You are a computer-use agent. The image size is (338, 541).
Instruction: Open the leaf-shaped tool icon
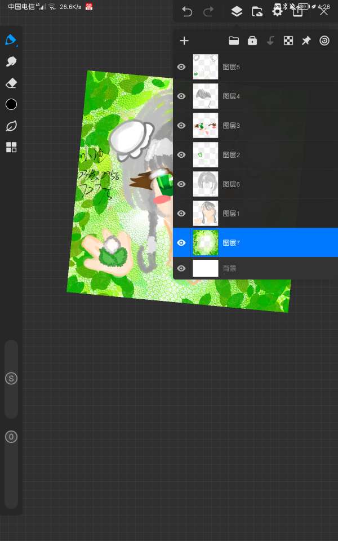click(x=11, y=126)
